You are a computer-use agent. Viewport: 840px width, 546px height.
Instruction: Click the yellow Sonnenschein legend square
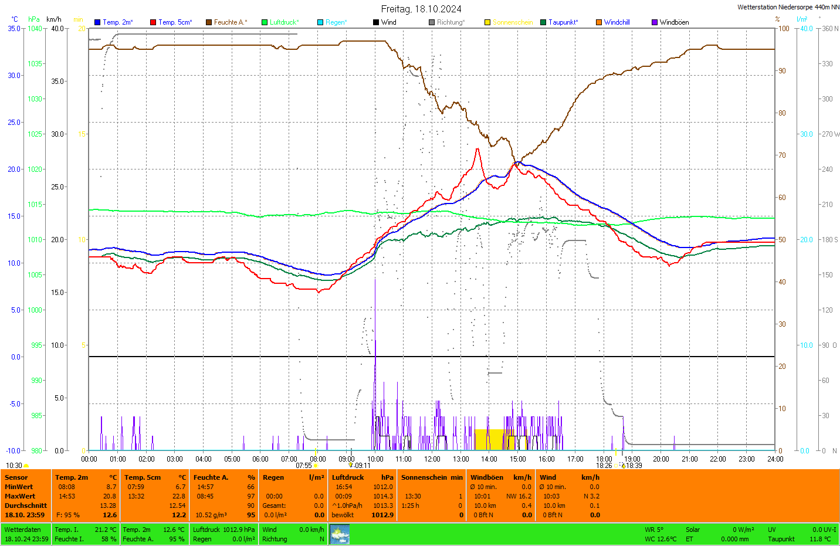[x=487, y=22]
